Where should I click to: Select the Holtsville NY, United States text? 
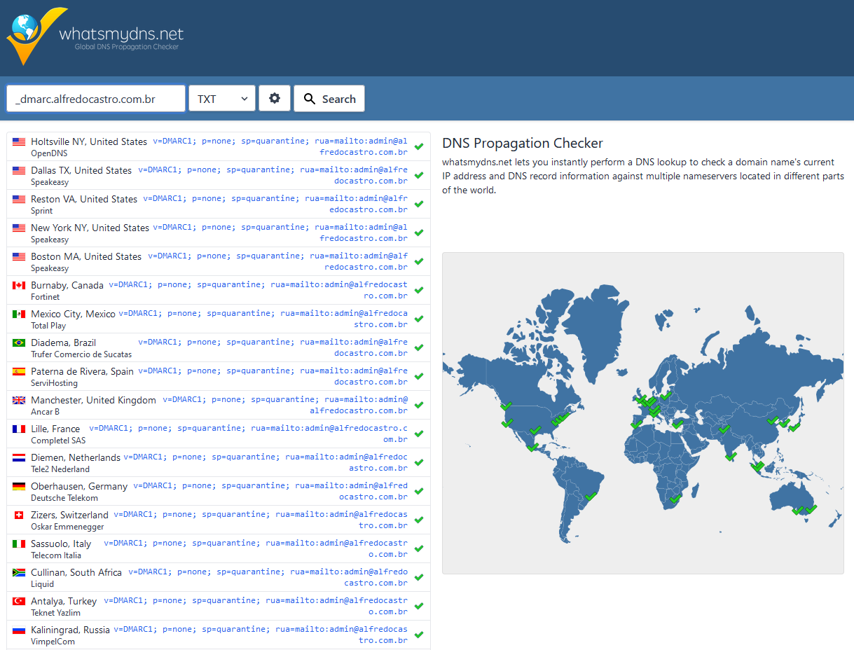click(x=89, y=141)
